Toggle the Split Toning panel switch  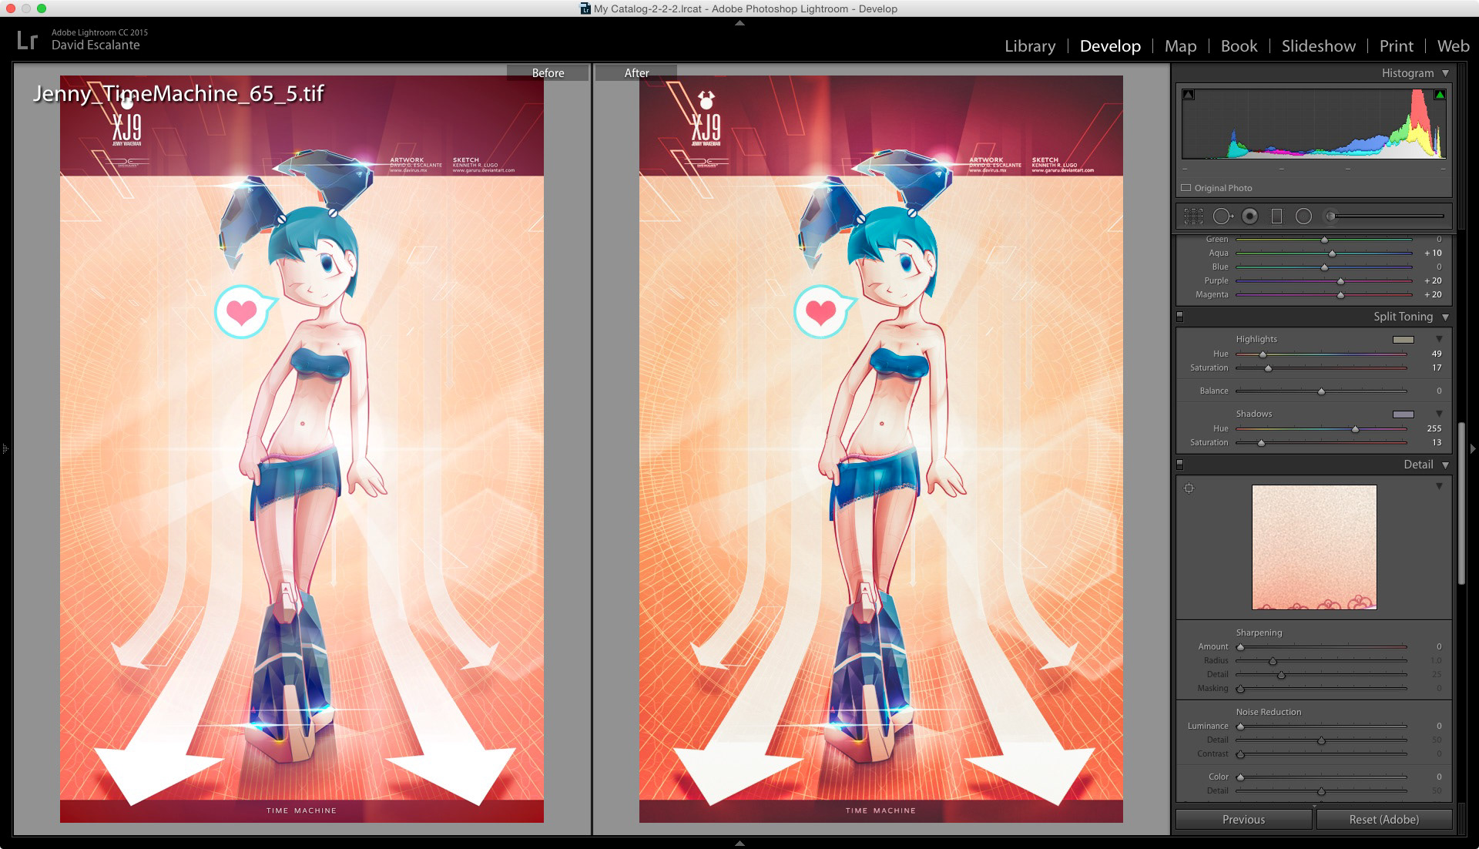[x=1179, y=317]
